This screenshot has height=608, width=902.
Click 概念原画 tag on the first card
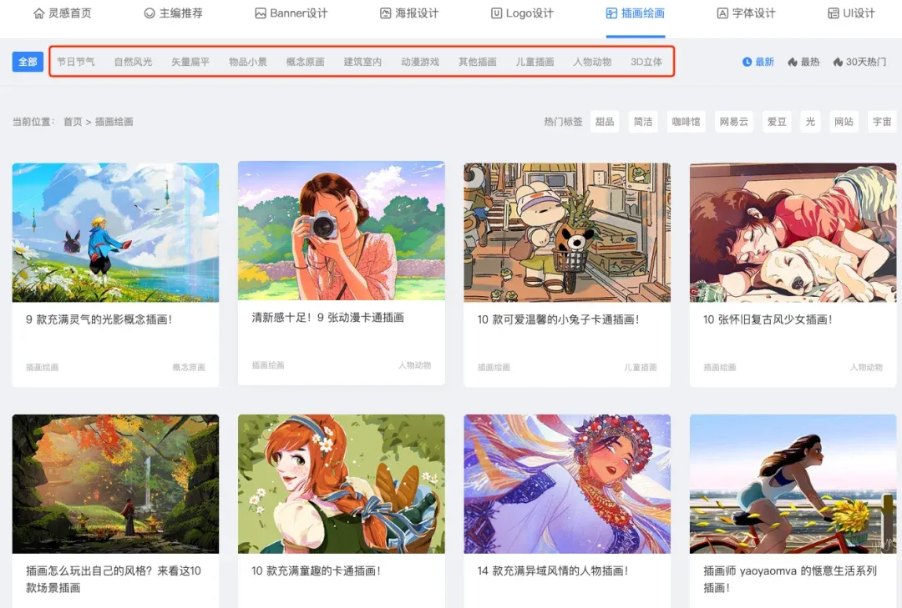click(189, 367)
